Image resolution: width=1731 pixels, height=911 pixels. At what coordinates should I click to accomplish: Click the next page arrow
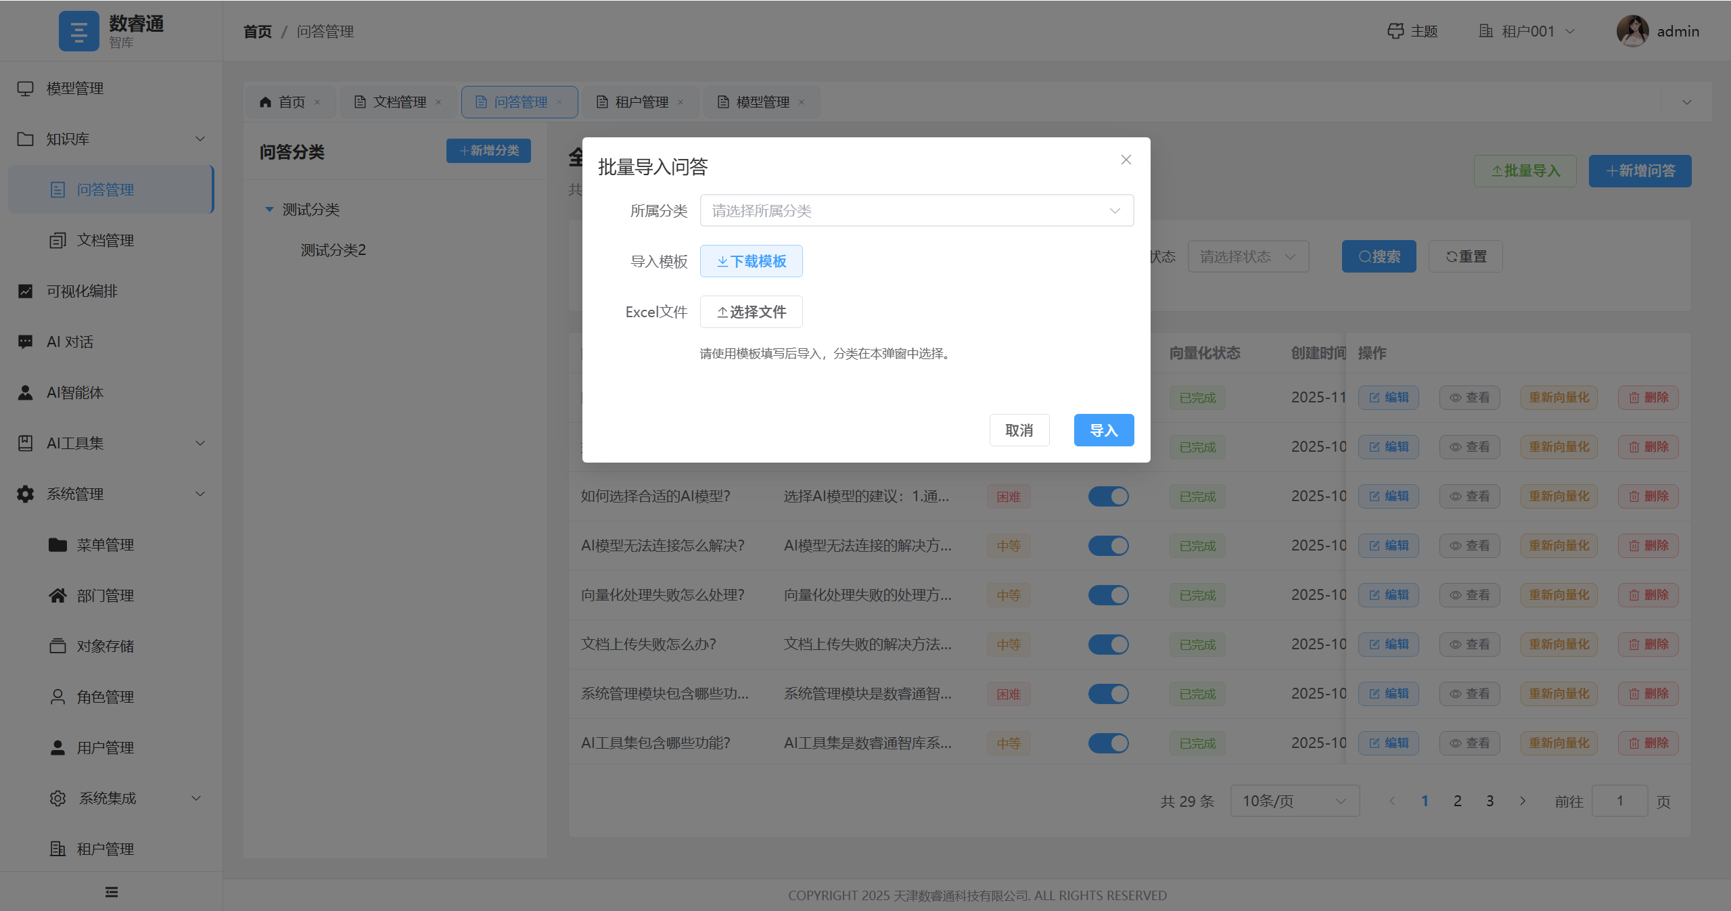pyautogui.click(x=1523, y=801)
